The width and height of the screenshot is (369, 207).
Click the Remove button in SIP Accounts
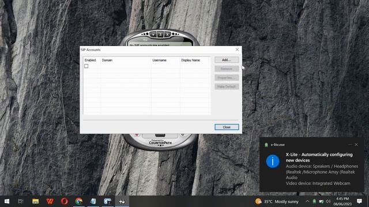[x=227, y=69]
